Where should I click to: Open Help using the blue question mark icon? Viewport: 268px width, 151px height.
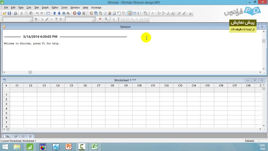79,13
